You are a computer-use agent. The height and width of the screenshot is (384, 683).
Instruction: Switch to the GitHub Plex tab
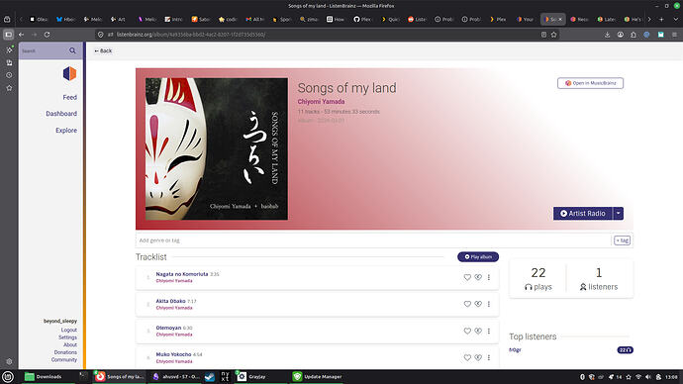coord(363,19)
